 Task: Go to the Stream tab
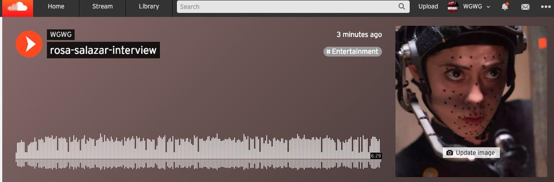click(102, 6)
